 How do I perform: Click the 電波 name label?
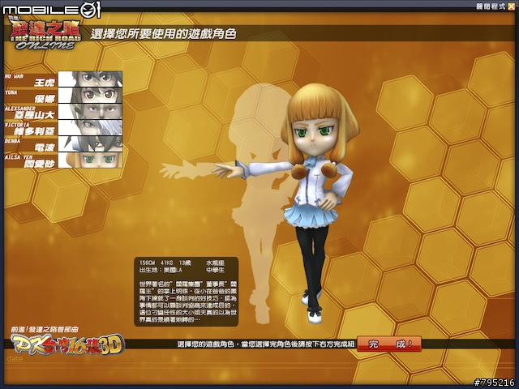pyautogui.click(x=45, y=147)
